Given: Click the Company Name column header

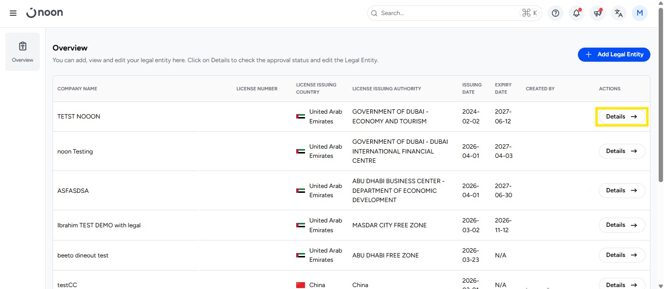Looking at the screenshot, I should [x=77, y=89].
